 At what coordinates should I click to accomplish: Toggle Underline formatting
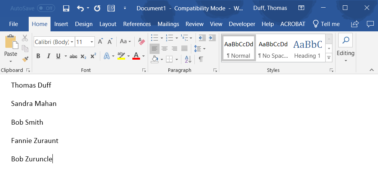[x=58, y=56]
